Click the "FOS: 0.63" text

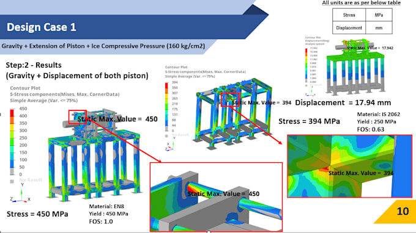(370, 129)
